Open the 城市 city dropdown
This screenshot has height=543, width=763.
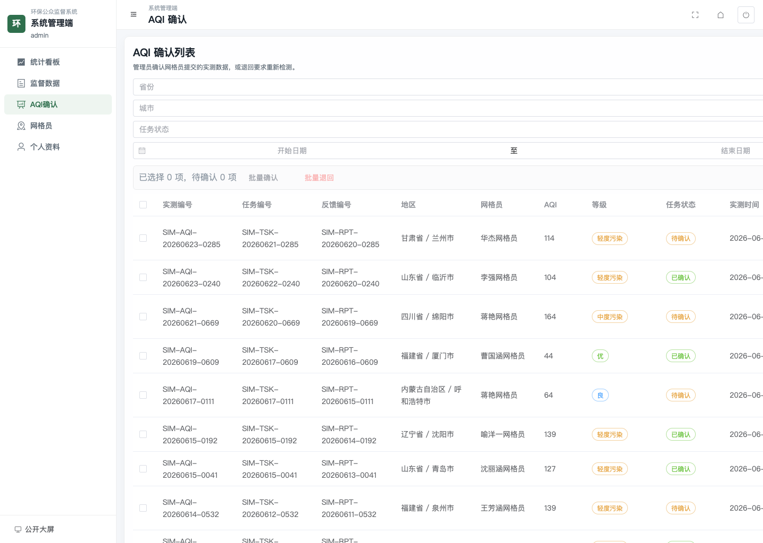tap(448, 108)
